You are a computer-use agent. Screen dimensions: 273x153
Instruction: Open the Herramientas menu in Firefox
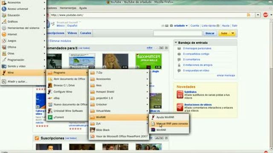(x=68, y=8)
